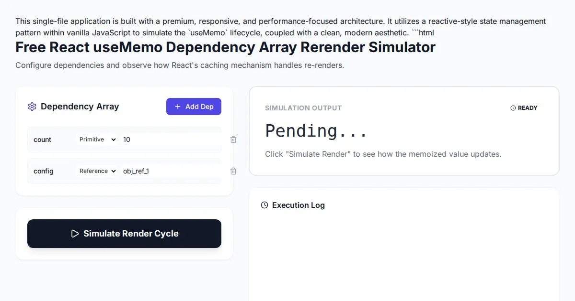Image resolution: width=575 pixels, height=301 pixels.
Task: Open the Primitive type dropdown
Action: 98,140
